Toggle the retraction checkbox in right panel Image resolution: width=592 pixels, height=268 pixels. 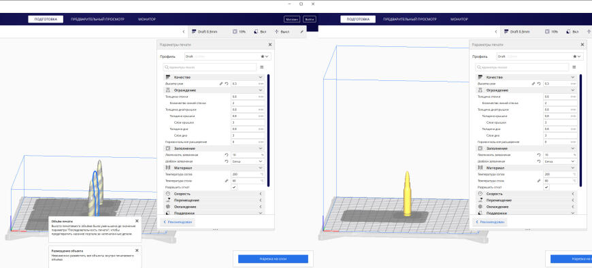point(546,187)
